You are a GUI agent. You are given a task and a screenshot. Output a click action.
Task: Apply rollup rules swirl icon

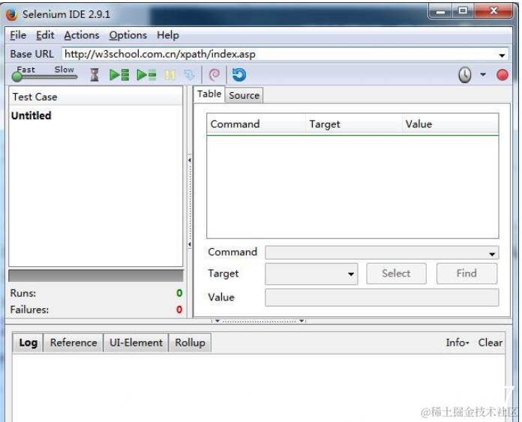(x=214, y=75)
